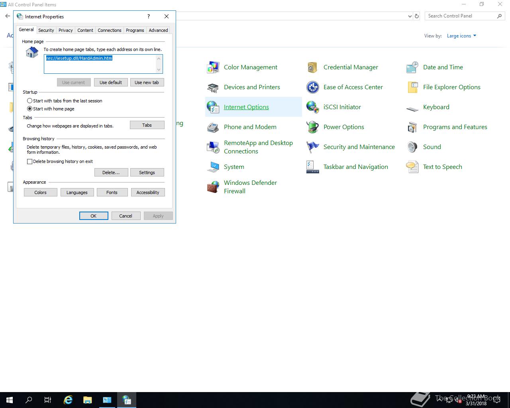This screenshot has width=510, height=408.
Task: Open Task View on taskbar
Action: click(x=48, y=400)
